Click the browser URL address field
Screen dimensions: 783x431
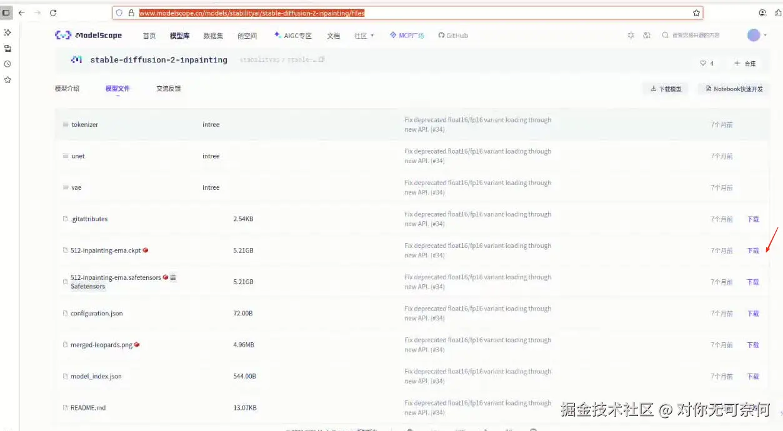click(408, 12)
